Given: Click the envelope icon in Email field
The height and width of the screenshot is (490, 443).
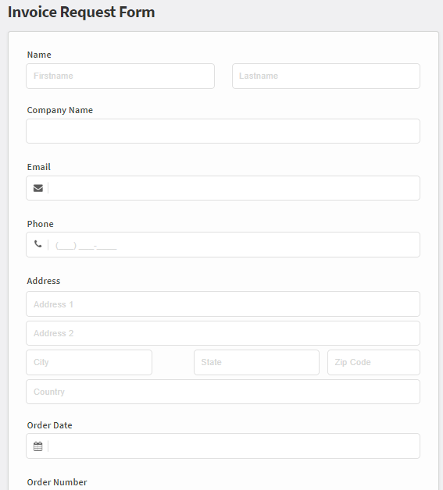Looking at the screenshot, I should [38, 188].
